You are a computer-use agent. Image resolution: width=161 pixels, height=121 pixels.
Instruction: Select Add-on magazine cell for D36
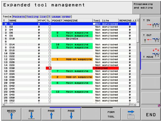tap(78, 77)
